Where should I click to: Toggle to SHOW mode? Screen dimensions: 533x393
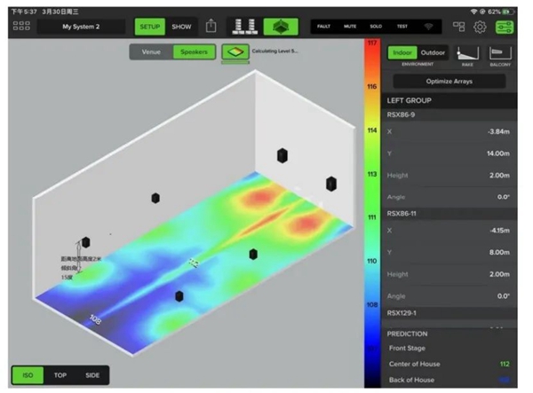[181, 27]
